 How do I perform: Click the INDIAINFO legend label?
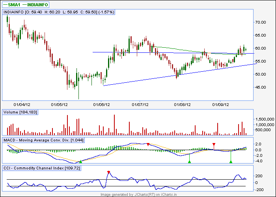tap(37, 5)
